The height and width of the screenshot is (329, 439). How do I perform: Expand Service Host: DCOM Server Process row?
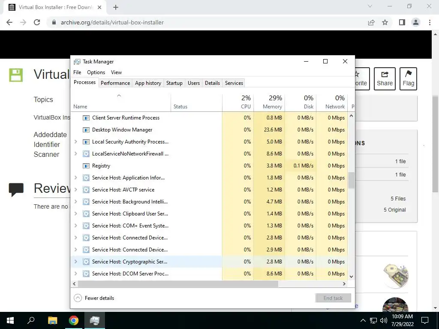pyautogui.click(x=75, y=274)
